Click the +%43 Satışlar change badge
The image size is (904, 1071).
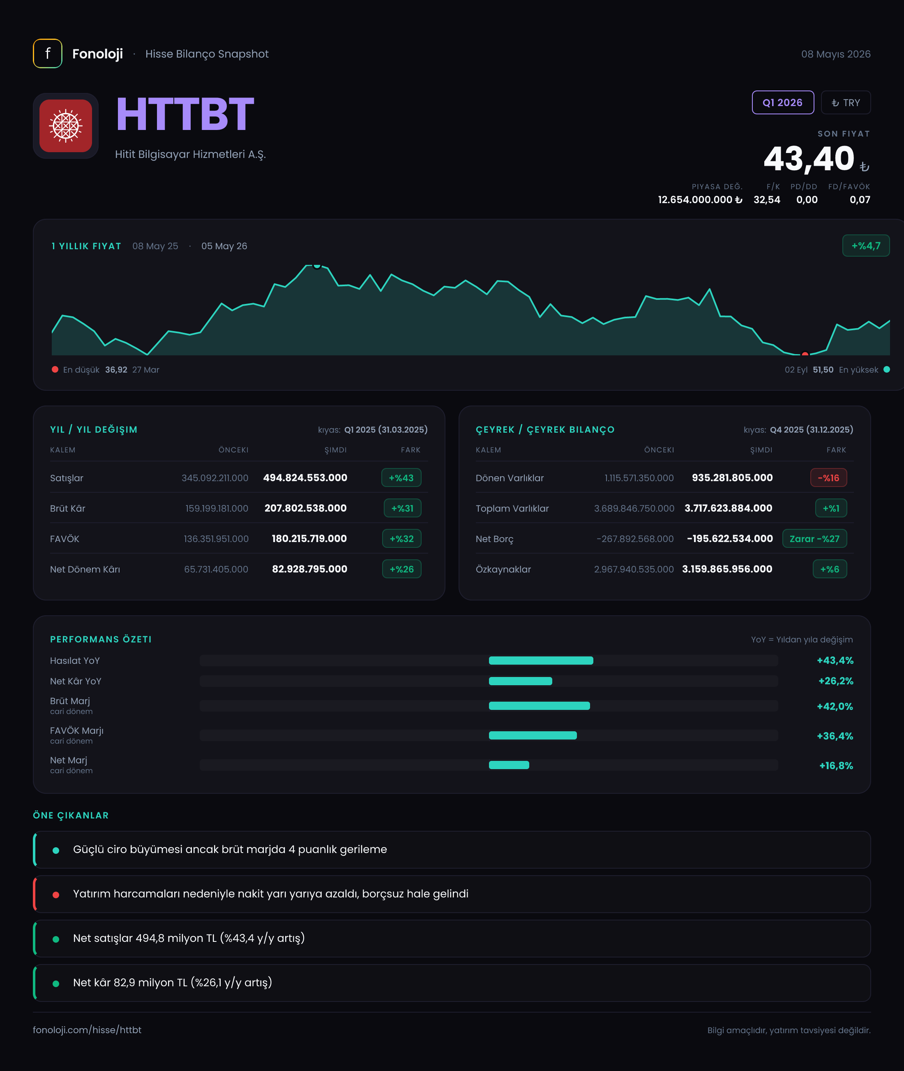click(401, 478)
